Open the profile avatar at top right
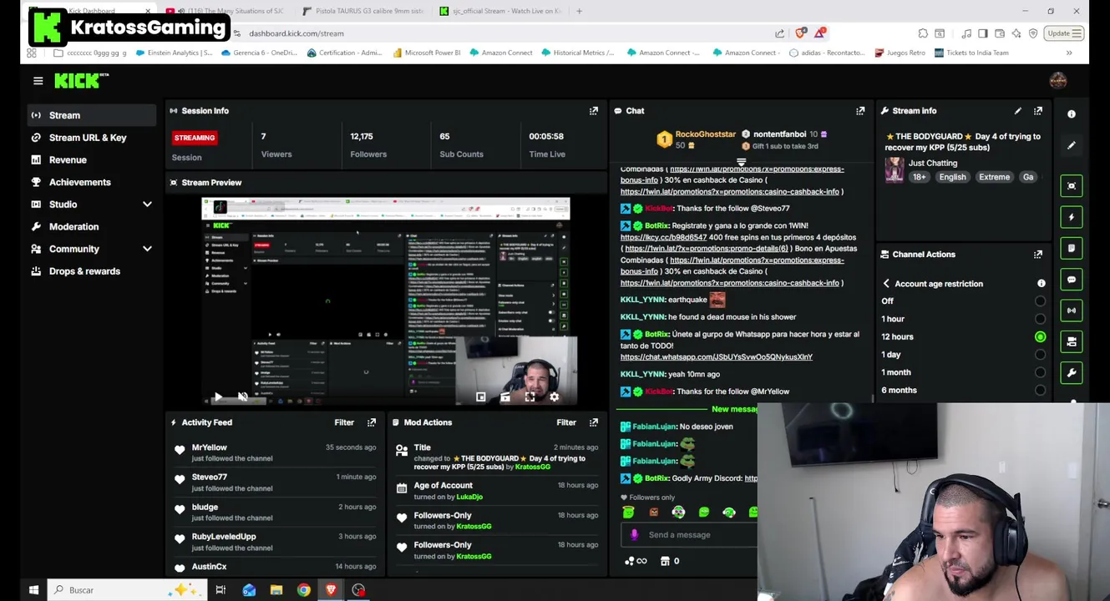The image size is (1110, 601). point(1058,81)
